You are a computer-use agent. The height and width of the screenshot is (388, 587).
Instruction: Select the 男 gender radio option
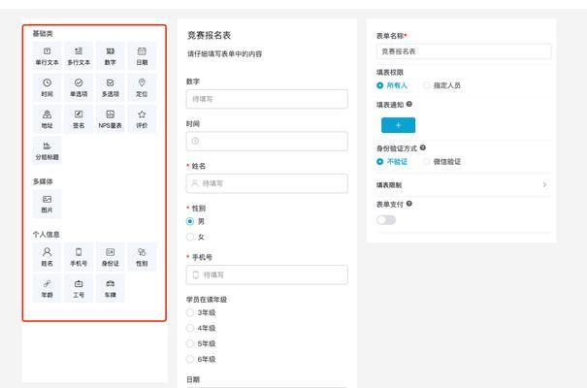point(190,221)
